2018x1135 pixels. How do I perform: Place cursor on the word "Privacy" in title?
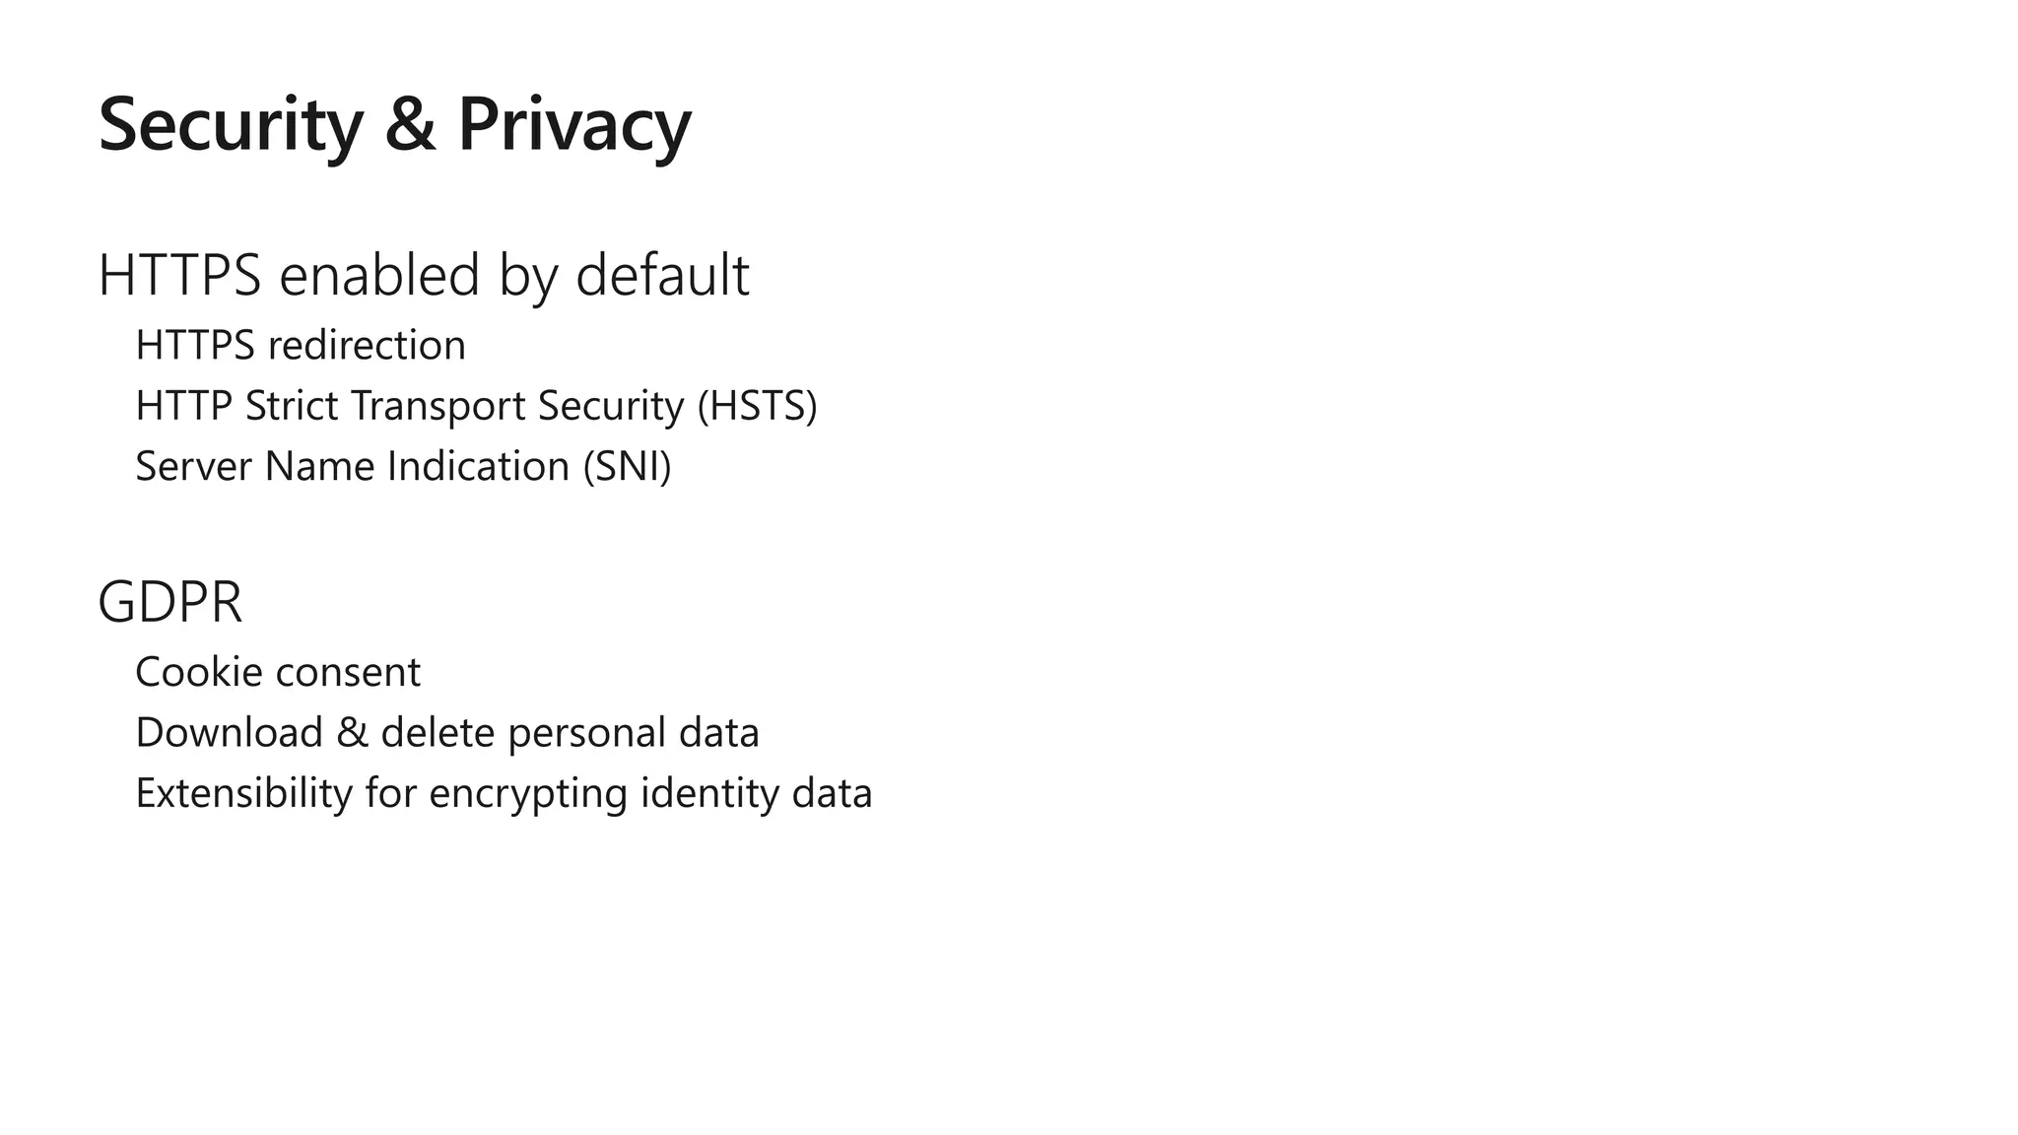574,125
